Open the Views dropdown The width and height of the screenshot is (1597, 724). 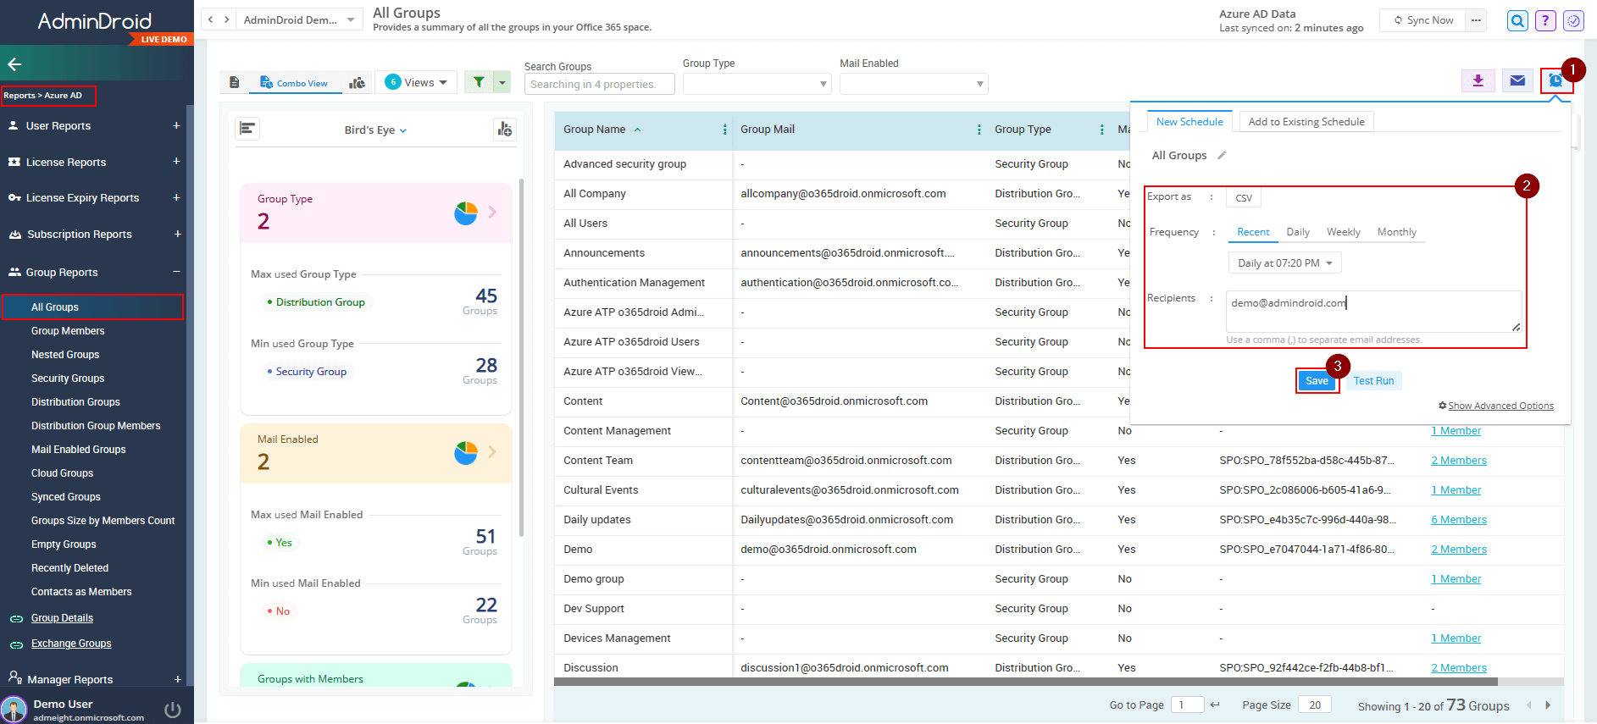(416, 82)
